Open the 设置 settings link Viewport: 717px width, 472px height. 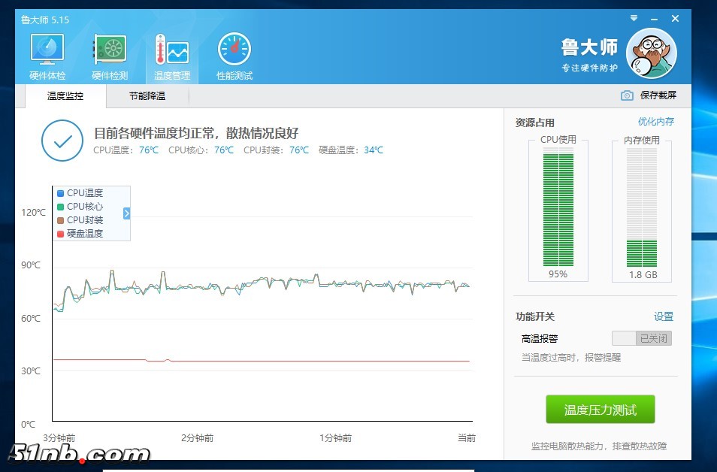point(663,317)
